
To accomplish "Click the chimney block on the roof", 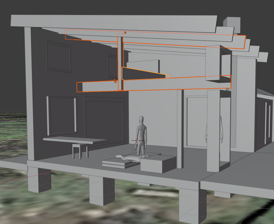I will click(x=232, y=23).
